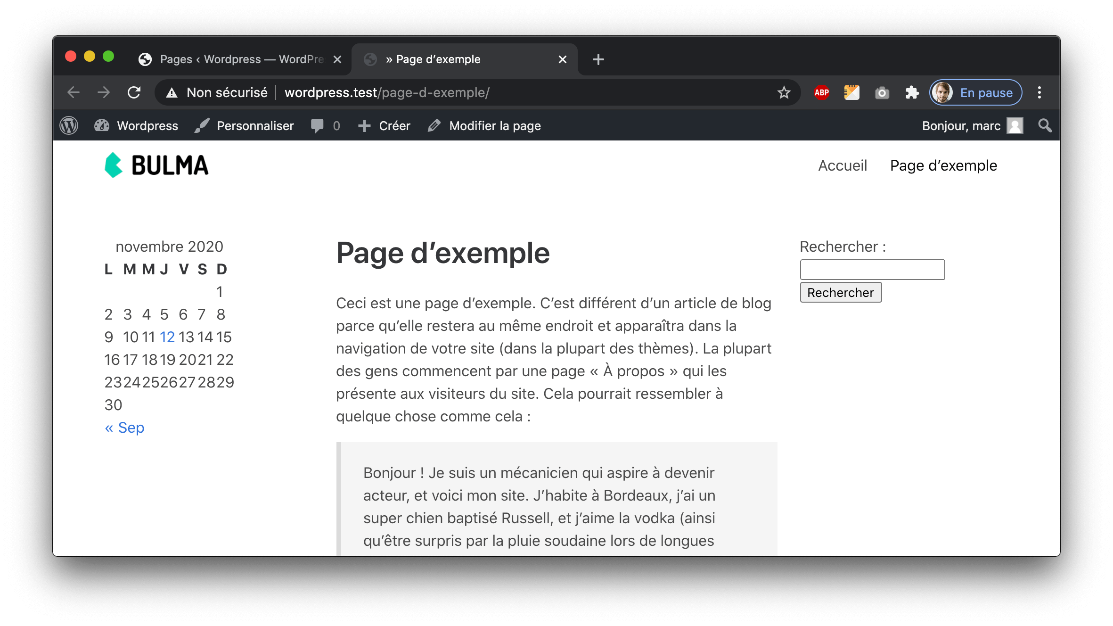The image size is (1113, 626).
Task: Open the AdBlock Plus extension icon
Action: [821, 92]
